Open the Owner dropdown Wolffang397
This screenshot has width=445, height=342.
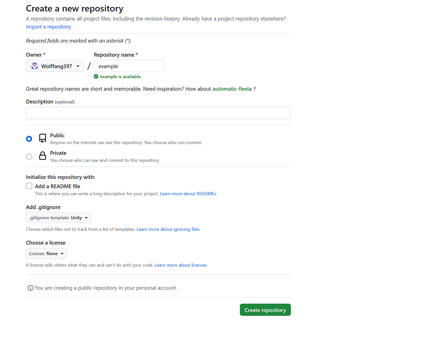pyautogui.click(x=55, y=66)
